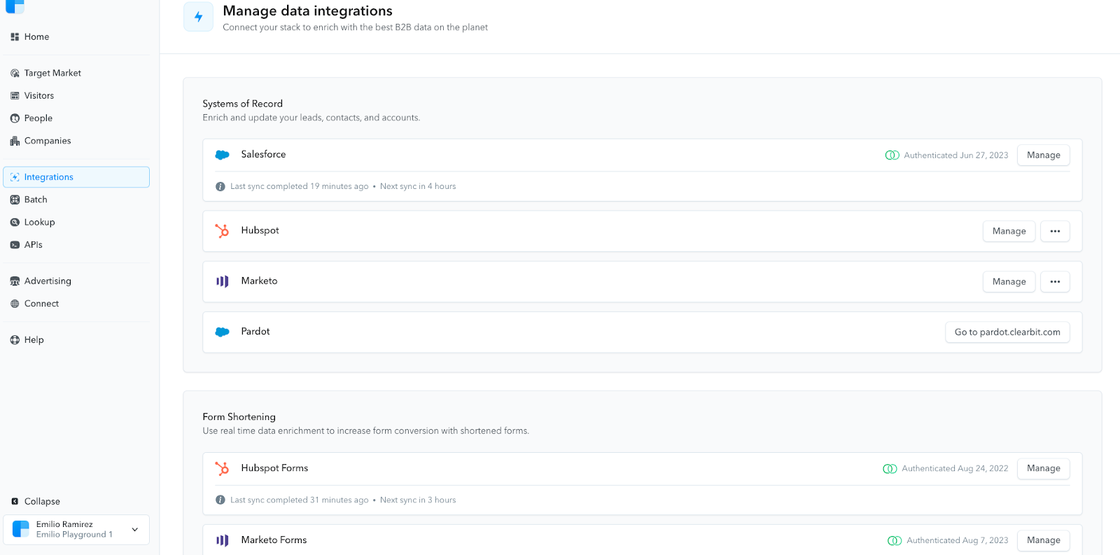Viewport: 1120px width, 555px height.
Task: Click Manage for Marketo
Action: (x=1009, y=281)
